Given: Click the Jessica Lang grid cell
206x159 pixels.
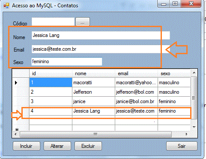Looking at the screenshot, I should coord(93,111).
